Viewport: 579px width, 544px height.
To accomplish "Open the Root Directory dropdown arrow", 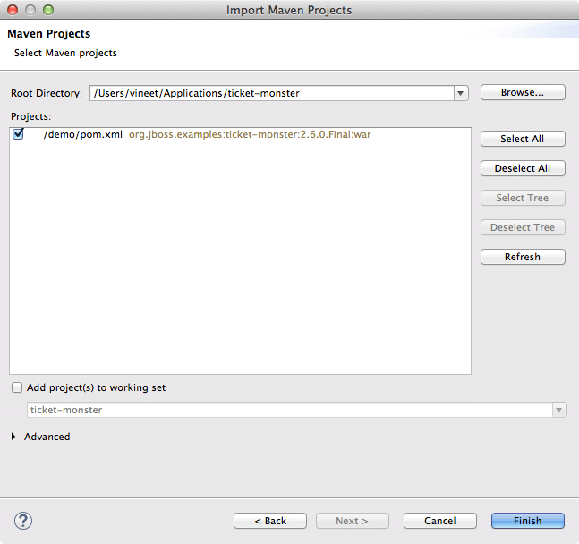I will click(461, 93).
